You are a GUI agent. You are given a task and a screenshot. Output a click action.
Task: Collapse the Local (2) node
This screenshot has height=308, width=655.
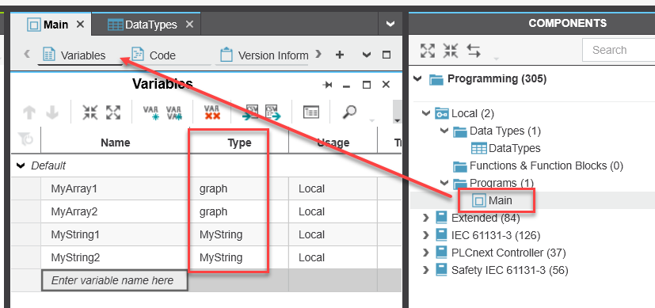point(426,113)
